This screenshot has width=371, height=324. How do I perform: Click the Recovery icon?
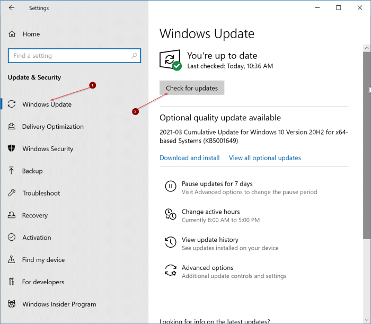(12, 215)
